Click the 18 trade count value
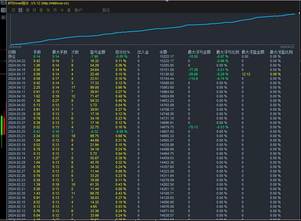The width and height of the screenshot is (301, 221). point(73,136)
